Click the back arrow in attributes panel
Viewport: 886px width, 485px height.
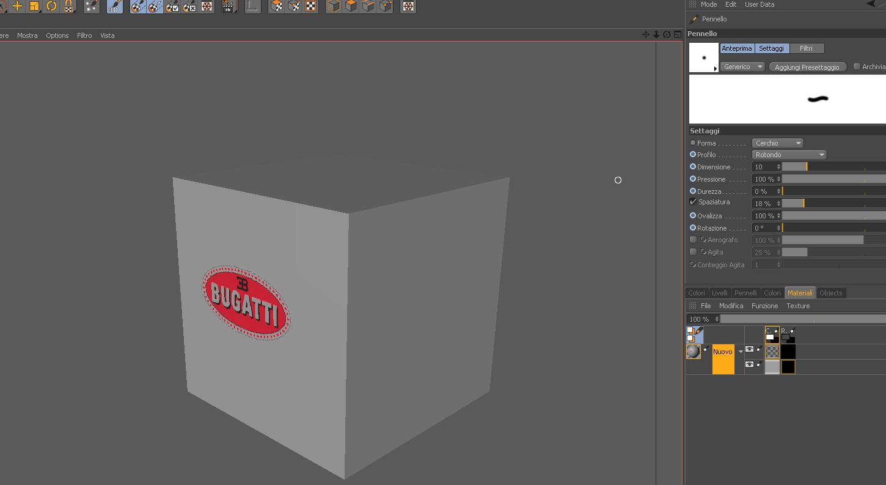pyautogui.click(x=870, y=4)
